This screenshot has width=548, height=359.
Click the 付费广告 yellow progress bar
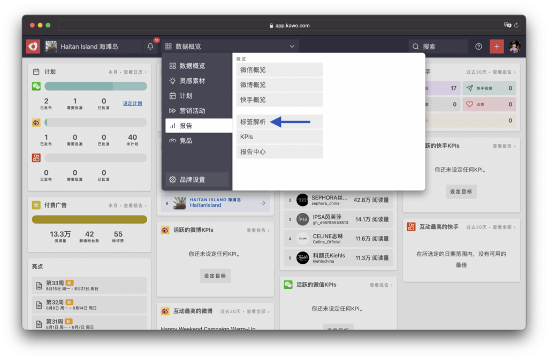[89, 219]
